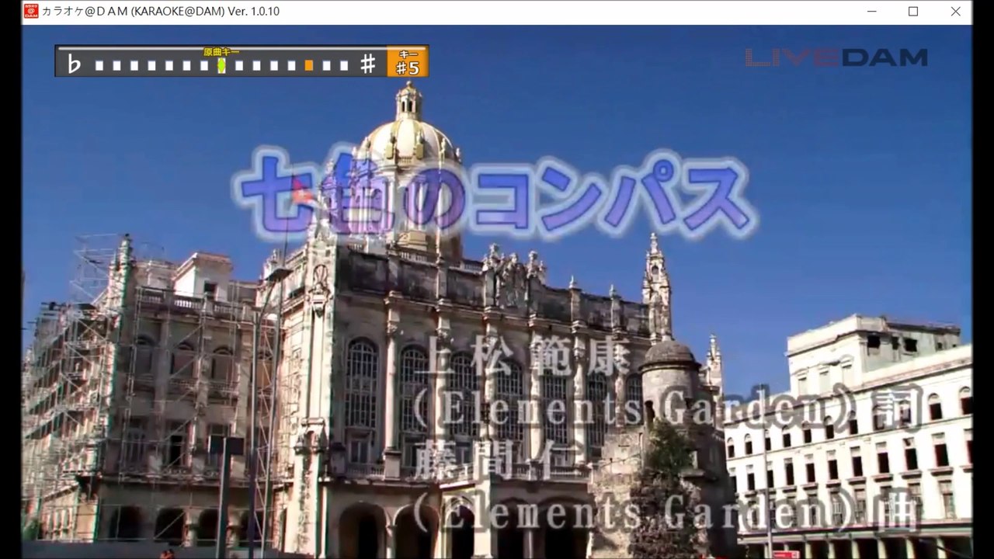Image resolution: width=994 pixels, height=559 pixels.
Task: Pick the highest key step beside the sharp symbol
Action: tap(344, 65)
